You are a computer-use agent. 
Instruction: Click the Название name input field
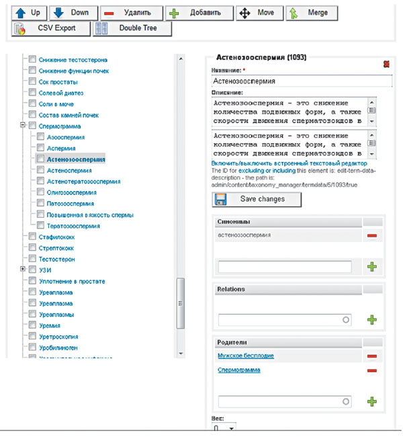302,81
